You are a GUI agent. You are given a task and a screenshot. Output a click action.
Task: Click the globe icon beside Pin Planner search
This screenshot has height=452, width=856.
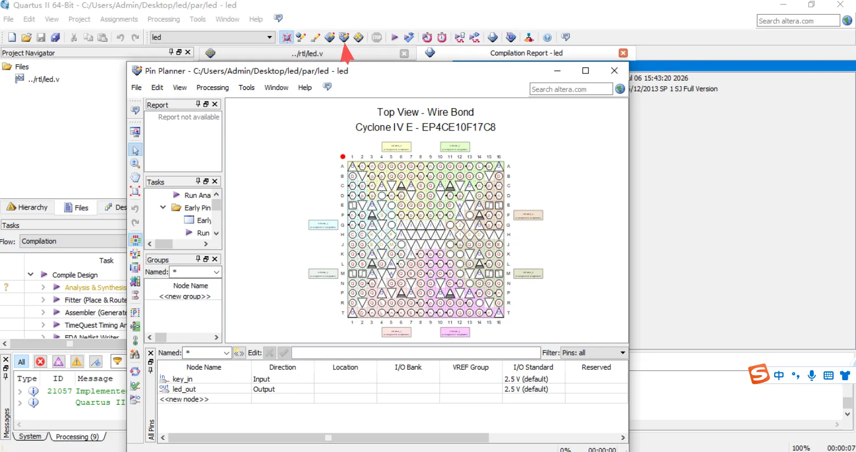pos(620,89)
